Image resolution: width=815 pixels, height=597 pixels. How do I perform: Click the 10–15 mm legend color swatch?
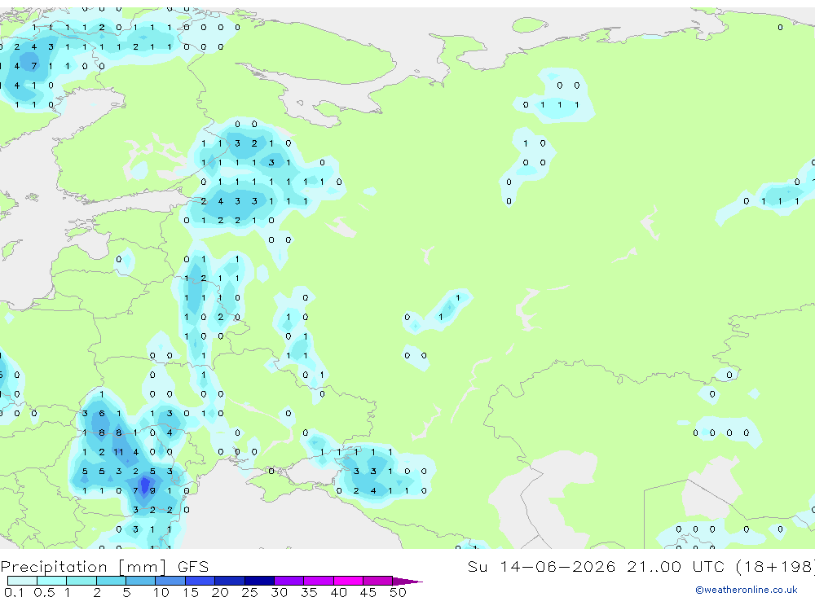[170, 581]
